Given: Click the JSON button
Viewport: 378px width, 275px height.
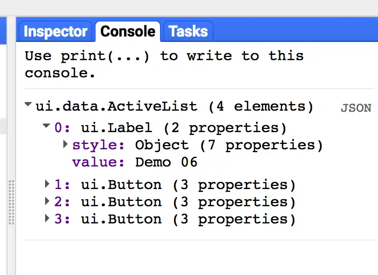Looking at the screenshot, I should (x=356, y=108).
